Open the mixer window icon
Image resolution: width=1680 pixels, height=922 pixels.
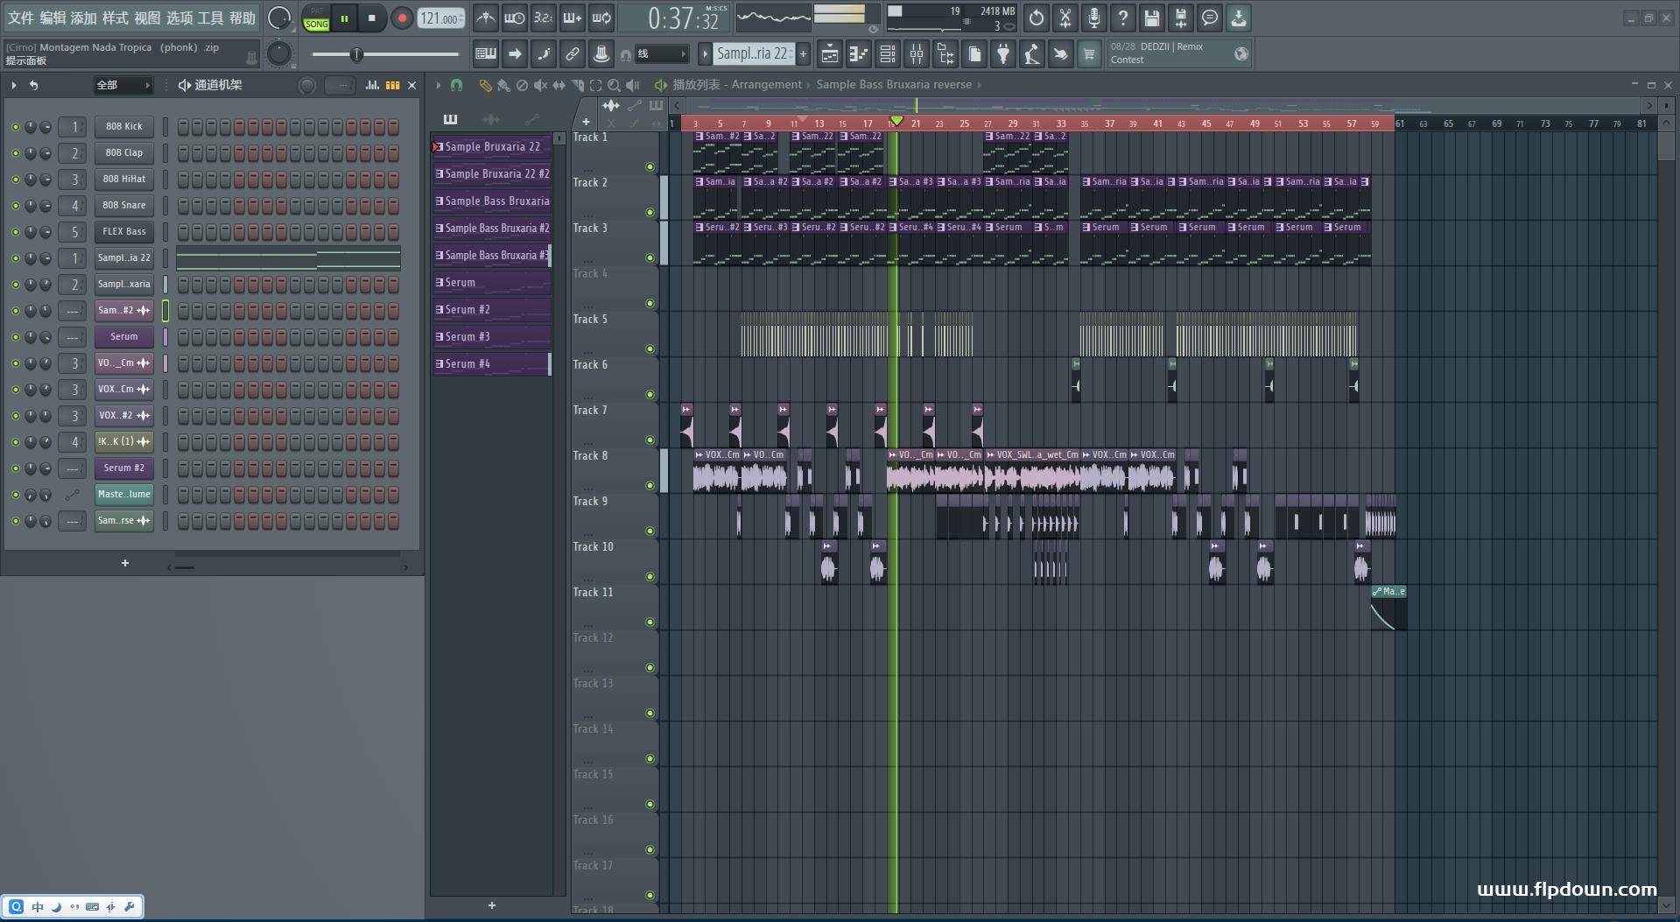pos(916,54)
